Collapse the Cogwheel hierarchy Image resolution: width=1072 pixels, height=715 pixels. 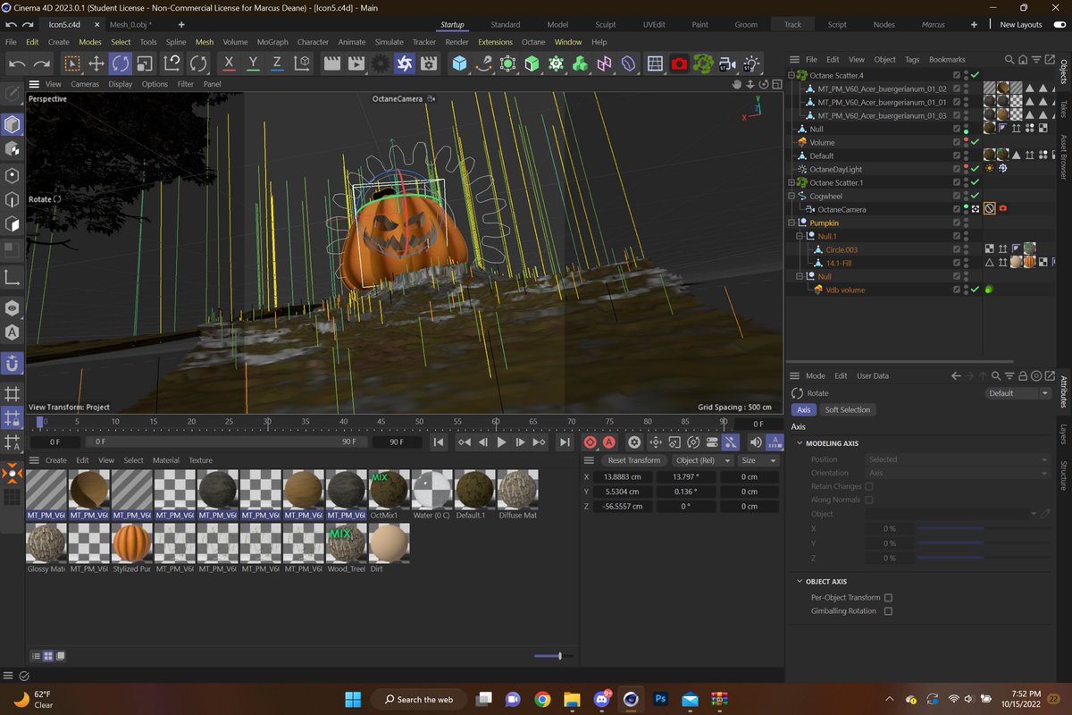click(791, 196)
